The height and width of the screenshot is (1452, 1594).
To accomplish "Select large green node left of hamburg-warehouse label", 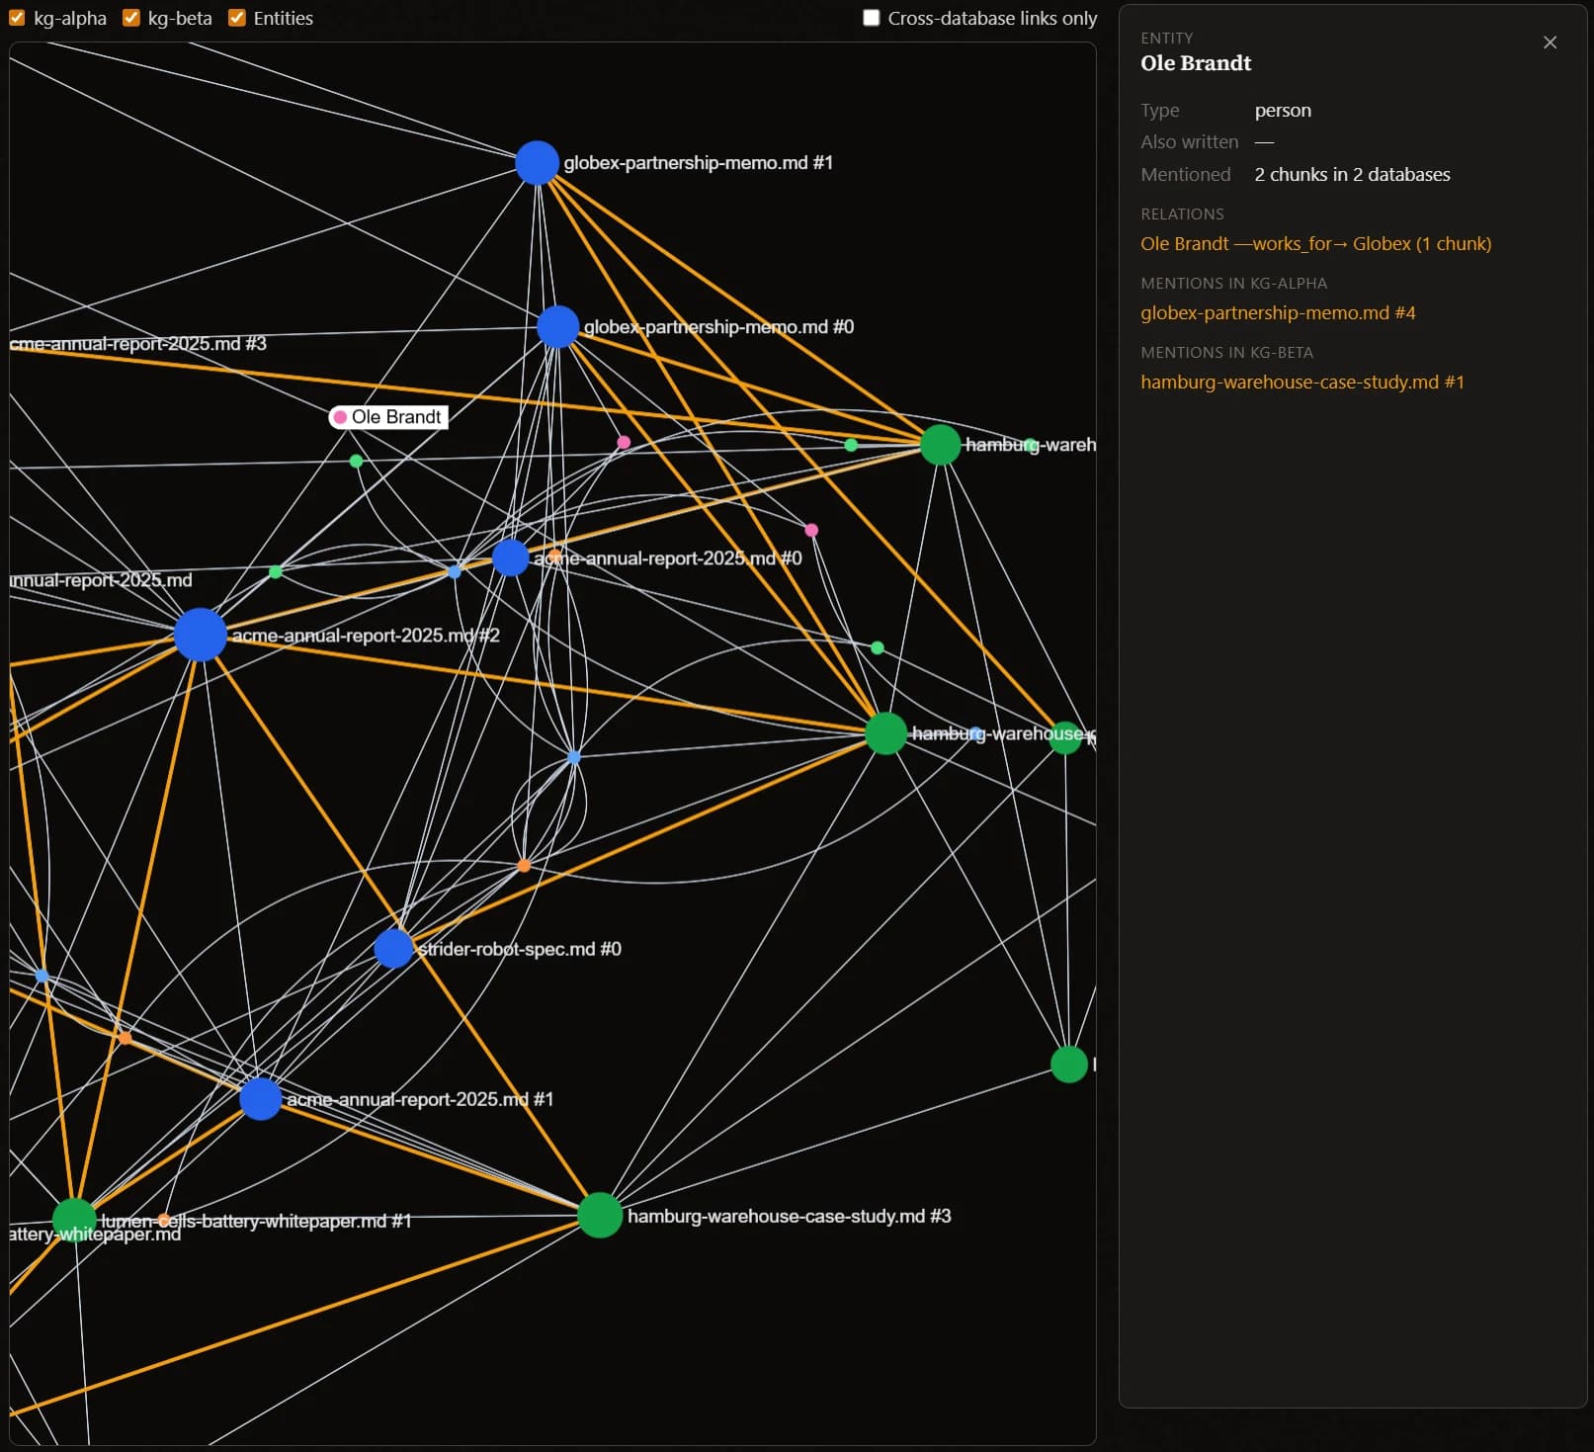I will click(885, 733).
